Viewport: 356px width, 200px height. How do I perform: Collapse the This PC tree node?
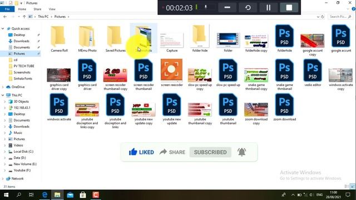click(3, 95)
